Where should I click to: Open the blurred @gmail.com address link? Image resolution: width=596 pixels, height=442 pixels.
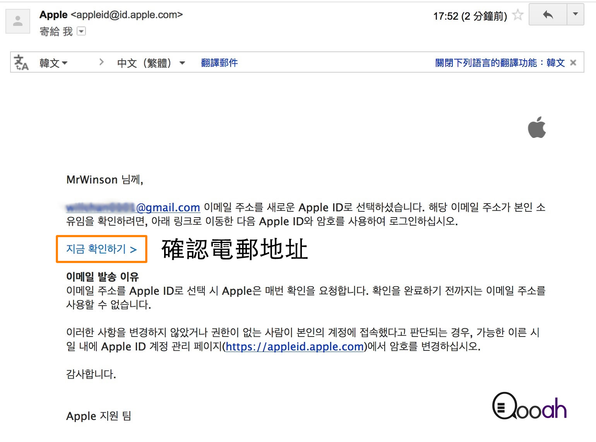click(133, 207)
